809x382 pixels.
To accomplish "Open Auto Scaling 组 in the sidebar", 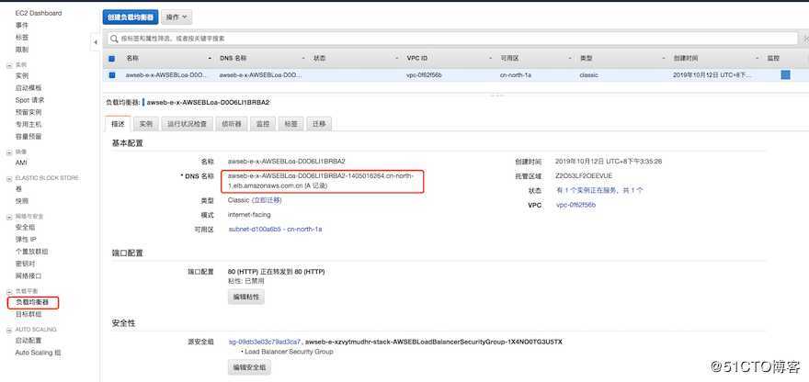I will pos(39,353).
